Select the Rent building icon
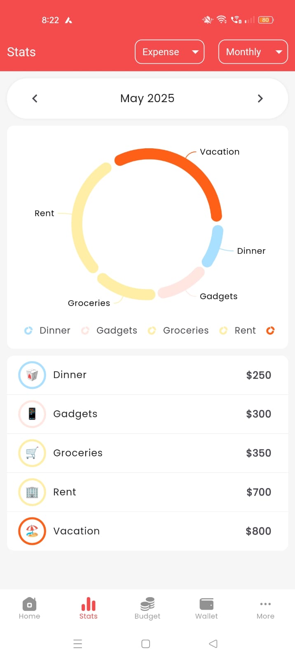The width and height of the screenshot is (295, 659). pos(32,492)
